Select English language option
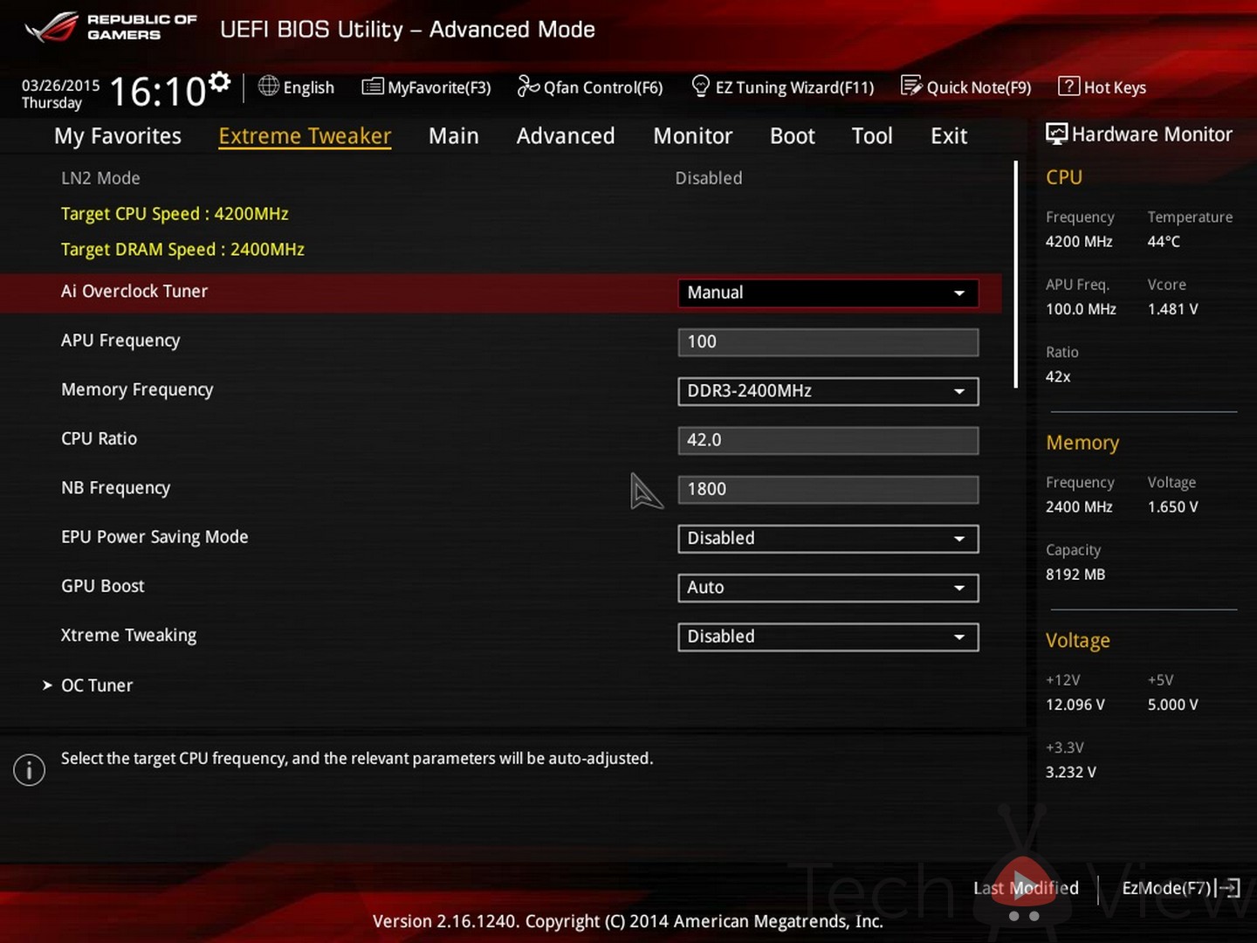The height and width of the screenshot is (943, 1257). 308,87
